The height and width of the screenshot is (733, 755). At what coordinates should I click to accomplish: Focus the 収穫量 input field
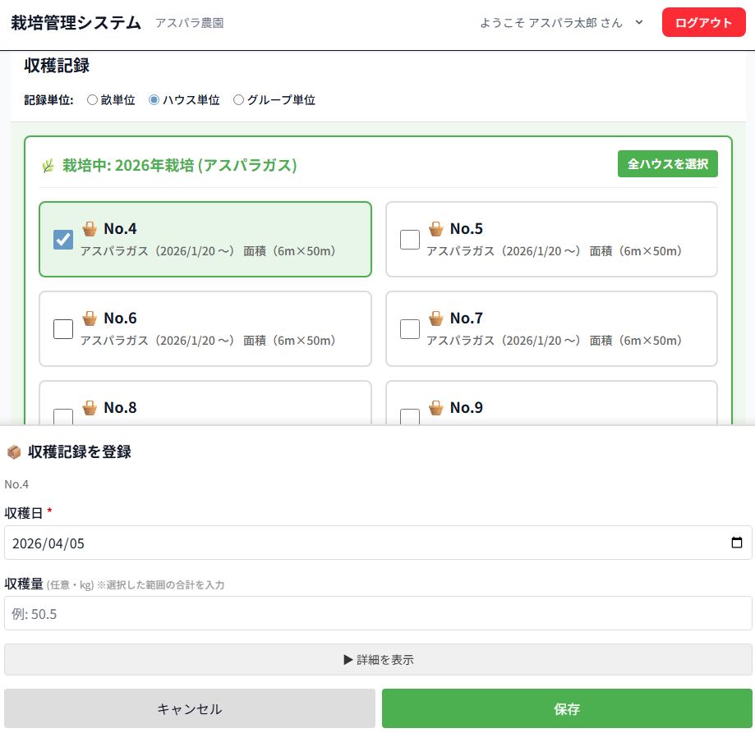click(378, 613)
